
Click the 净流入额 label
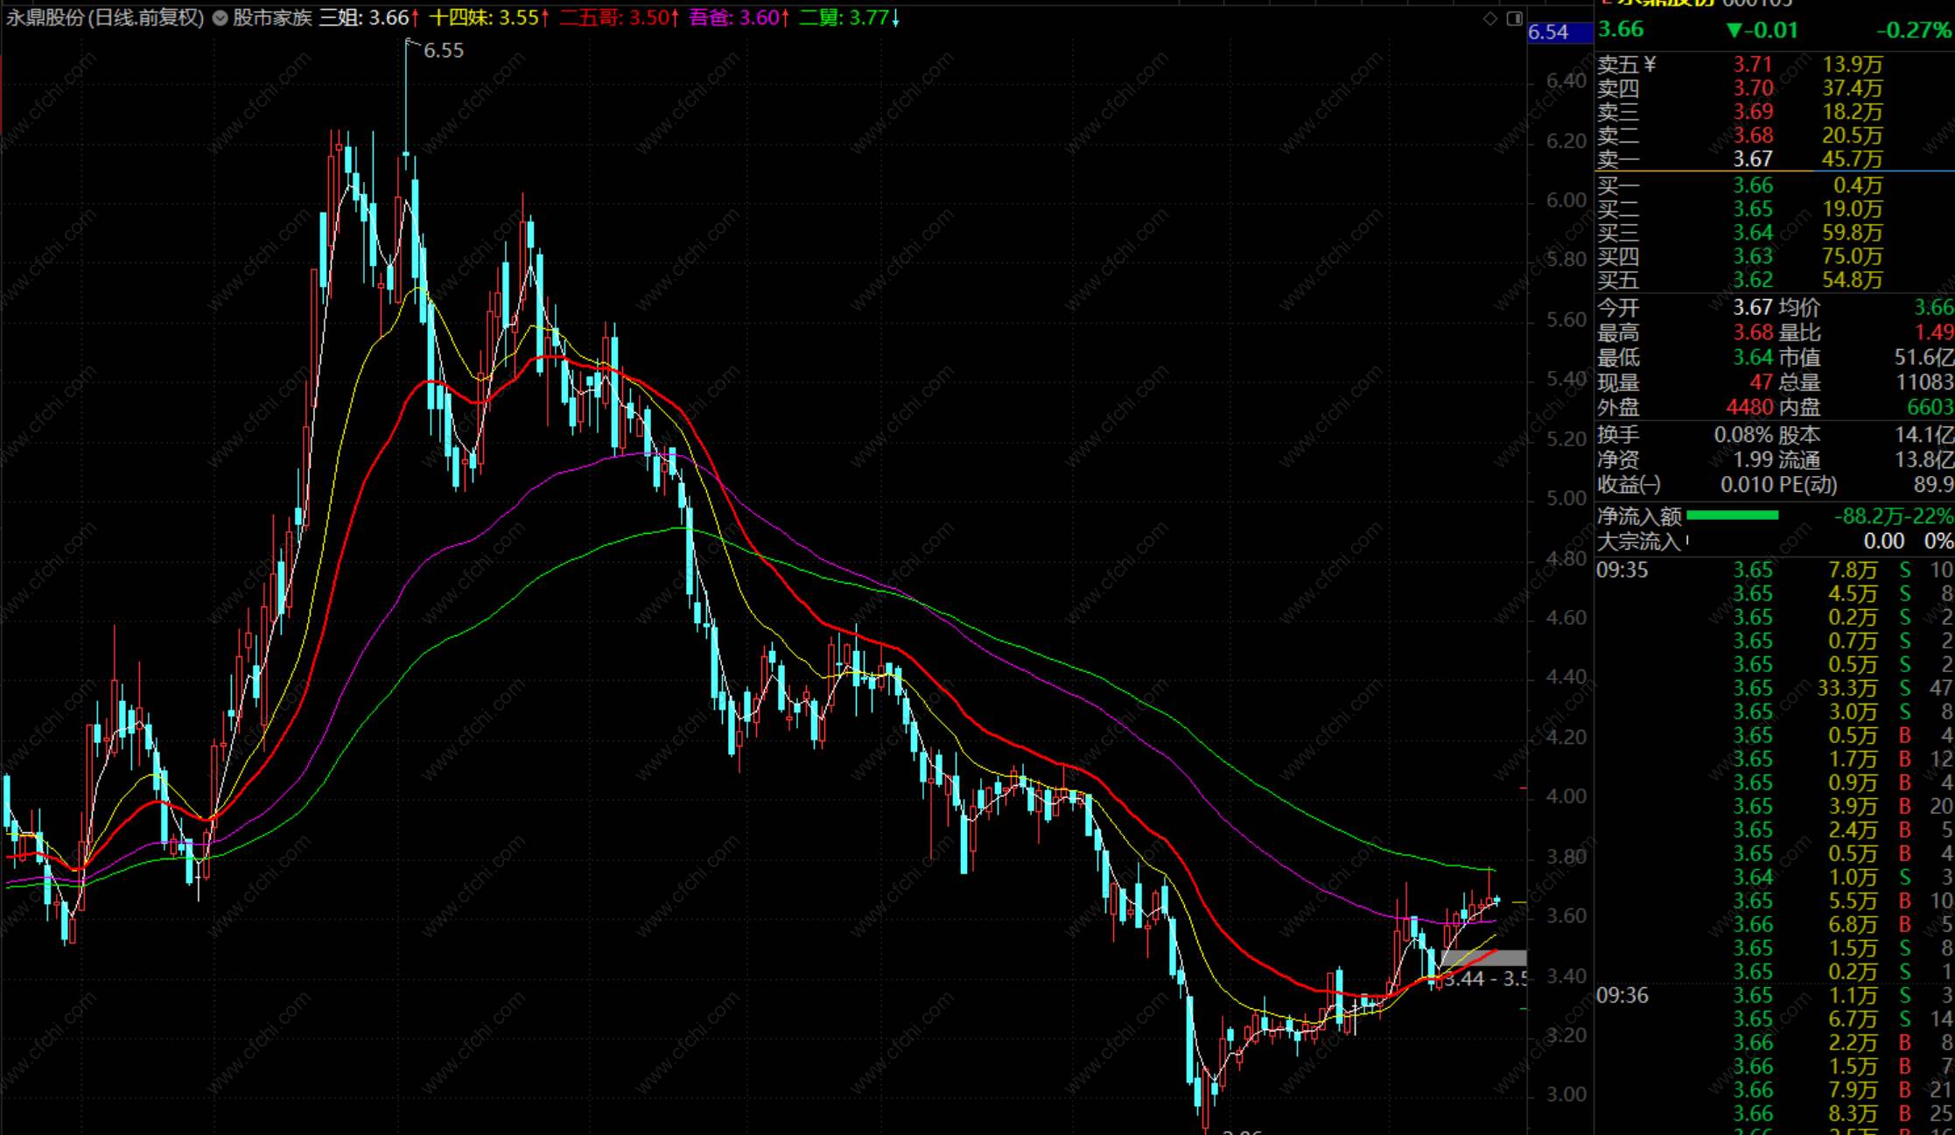(1639, 516)
